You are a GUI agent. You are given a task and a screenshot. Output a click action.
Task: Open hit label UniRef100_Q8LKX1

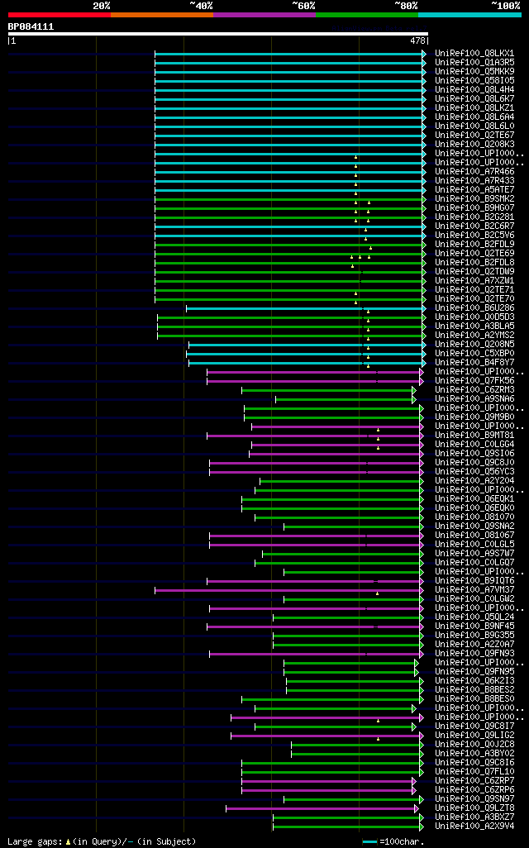(474, 54)
